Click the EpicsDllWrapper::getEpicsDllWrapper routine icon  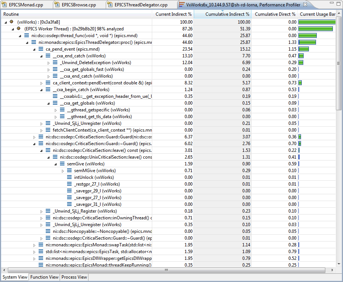click(41, 258)
